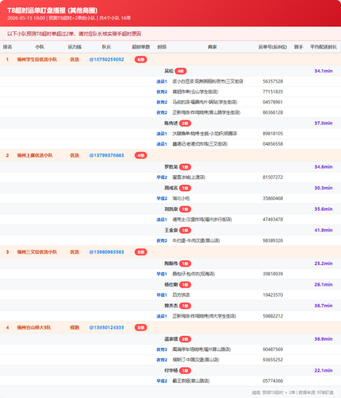Click the red badge beside @13960963563
The height and width of the screenshot is (398, 341).
[x=141, y=252]
